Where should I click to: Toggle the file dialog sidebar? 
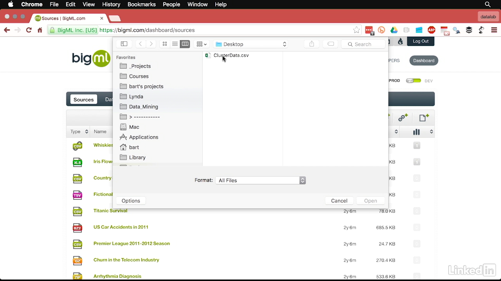point(124,44)
